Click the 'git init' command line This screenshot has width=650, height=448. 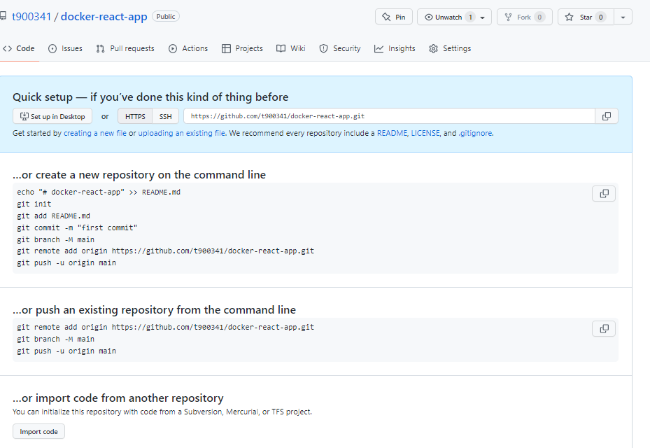(34, 204)
